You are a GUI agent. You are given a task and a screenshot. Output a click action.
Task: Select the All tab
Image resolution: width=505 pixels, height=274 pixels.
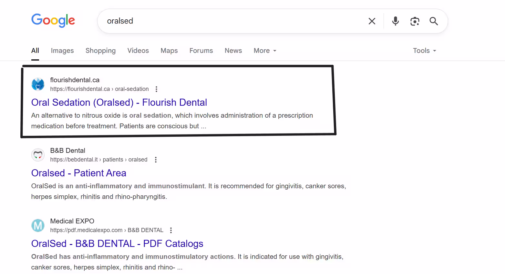pyautogui.click(x=35, y=51)
